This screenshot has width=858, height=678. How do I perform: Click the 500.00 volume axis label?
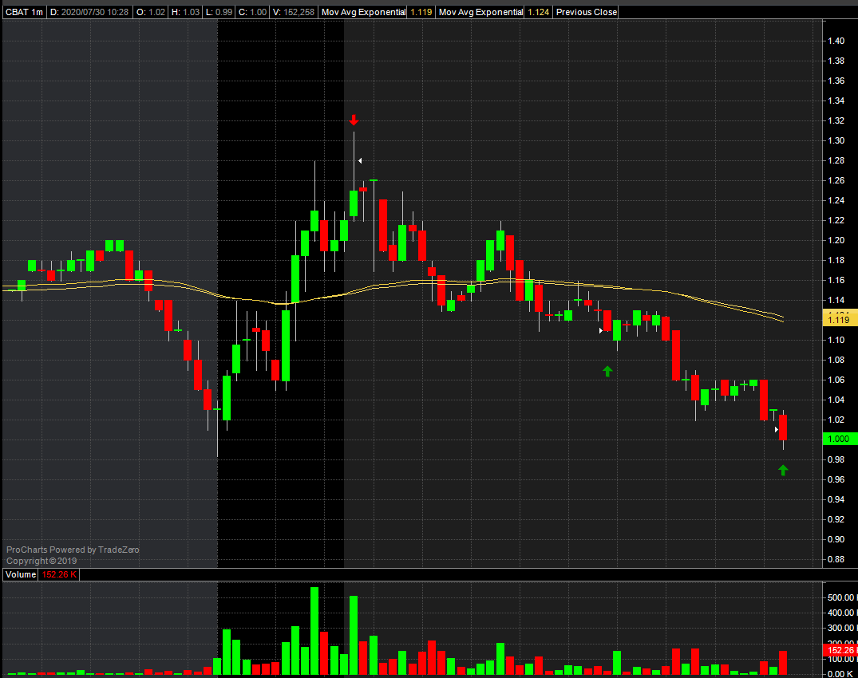[x=842, y=597]
